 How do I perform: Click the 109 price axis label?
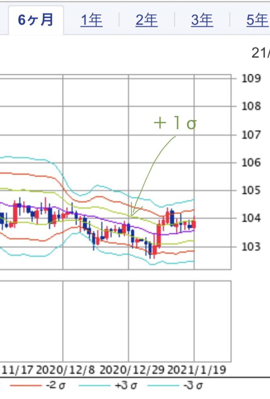[x=251, y=78]
